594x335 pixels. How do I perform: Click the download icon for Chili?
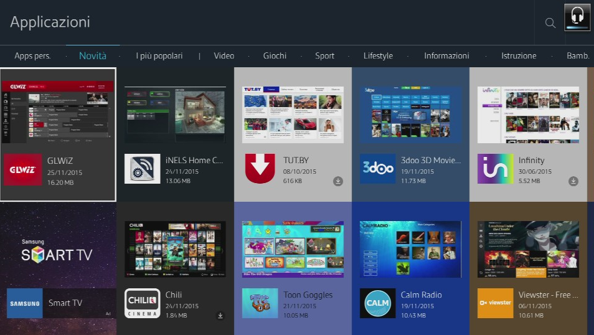click(x=220, y=315)
